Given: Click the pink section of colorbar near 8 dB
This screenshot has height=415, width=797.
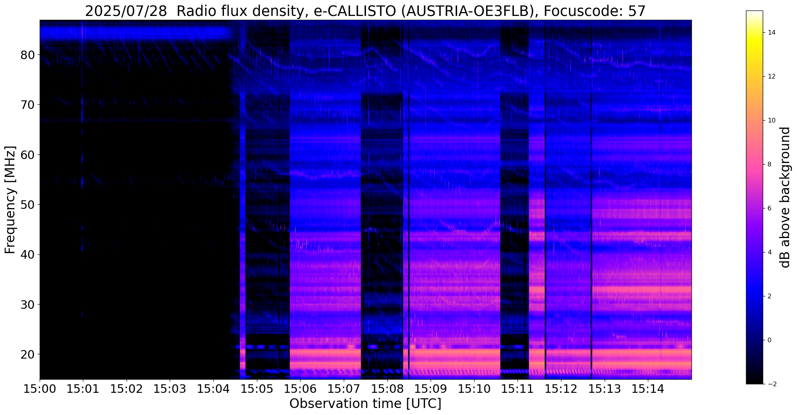Looking at the screenshot, I should tap(754, 165).
